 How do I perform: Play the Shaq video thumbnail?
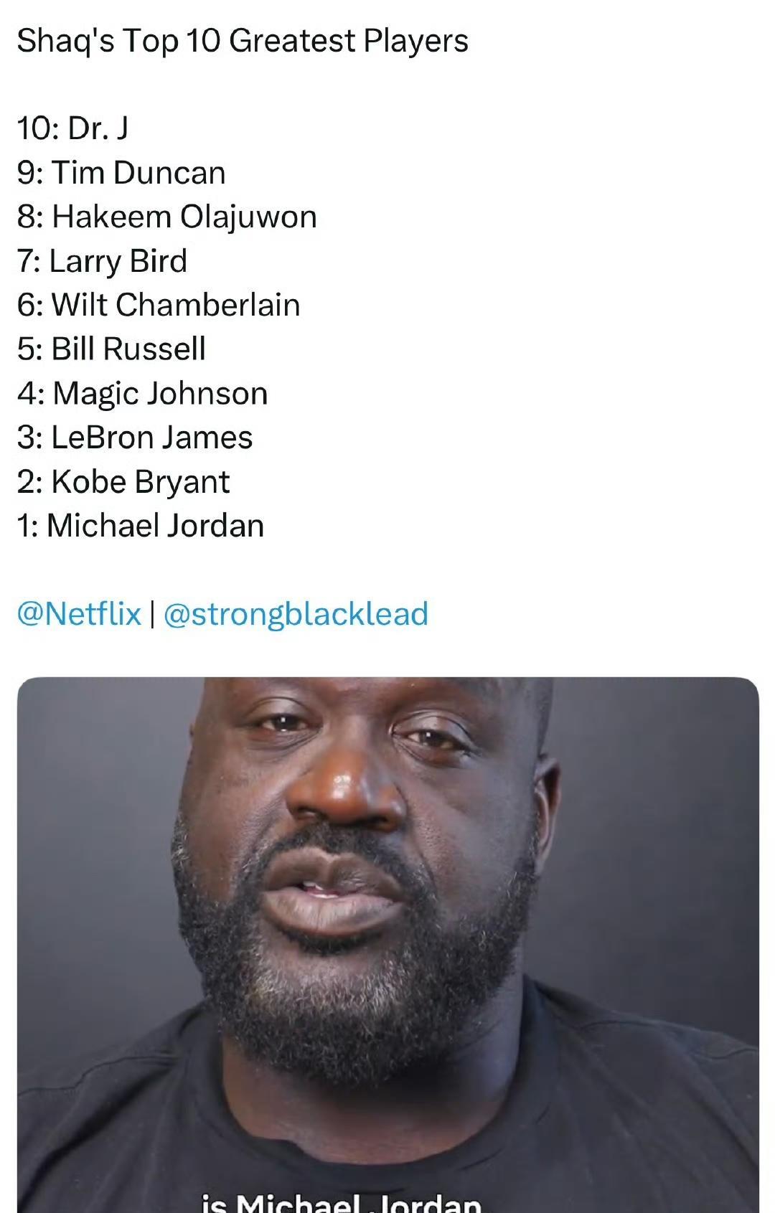[387, 945]
